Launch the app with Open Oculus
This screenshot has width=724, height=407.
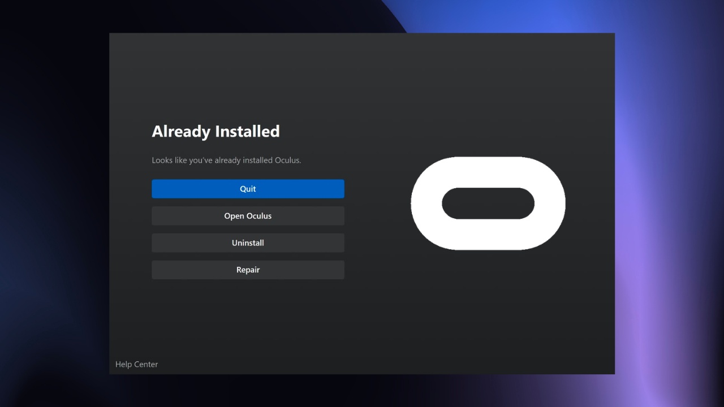[x=248, y=216]
